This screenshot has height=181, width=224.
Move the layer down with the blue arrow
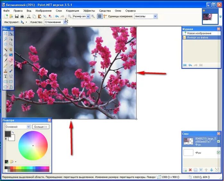click(212, 170)
